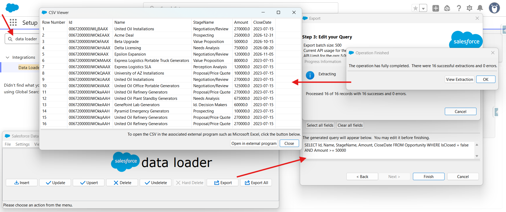Select the GenePoint Lab Generators cell
The height and width of the screenshot is (212, 506).
coord(152,105)
